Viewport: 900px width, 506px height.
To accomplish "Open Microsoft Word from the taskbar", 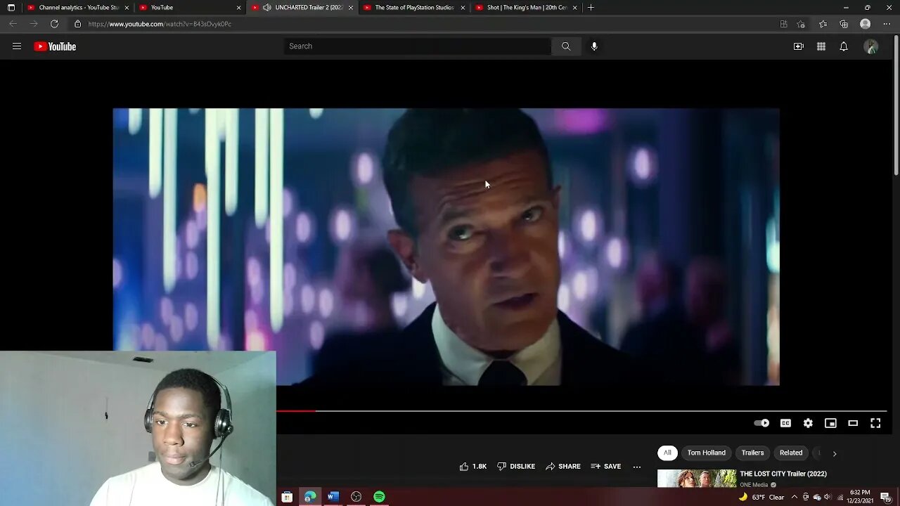I will pos(333,497).
